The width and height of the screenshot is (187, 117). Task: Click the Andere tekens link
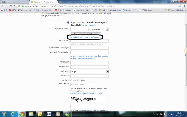[x=76, y=93]
